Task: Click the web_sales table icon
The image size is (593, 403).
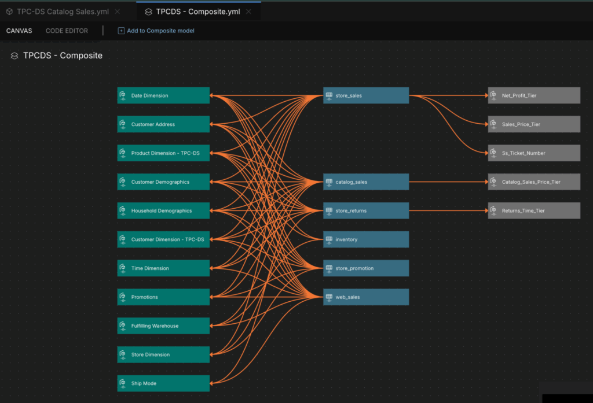Action: click(x=329, y=297)
